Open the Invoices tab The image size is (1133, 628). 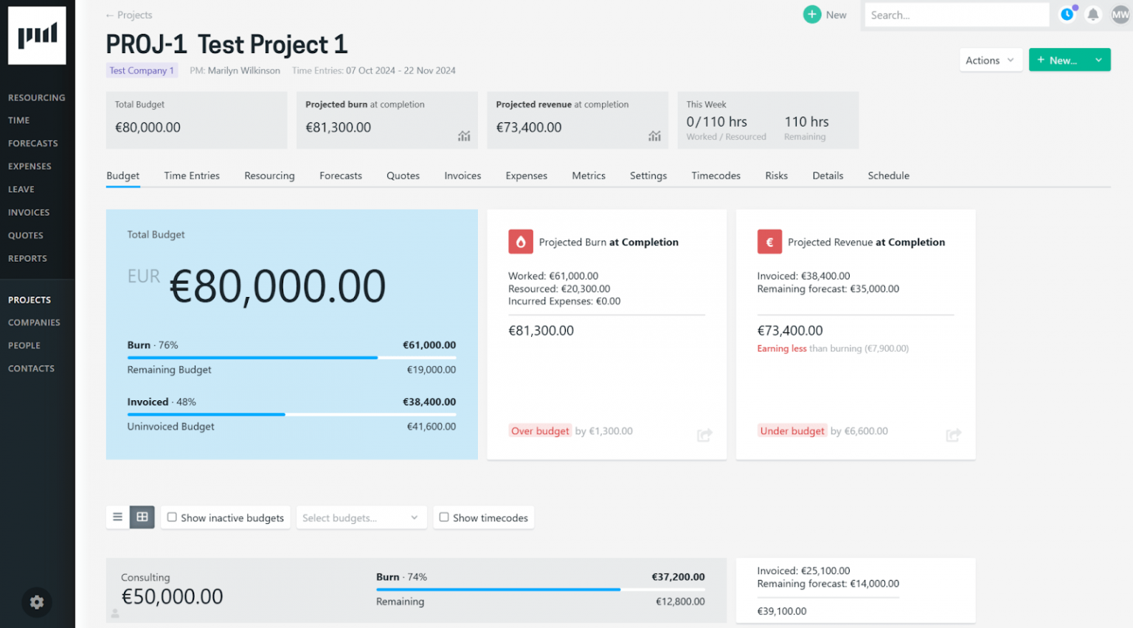pos(462,175)
